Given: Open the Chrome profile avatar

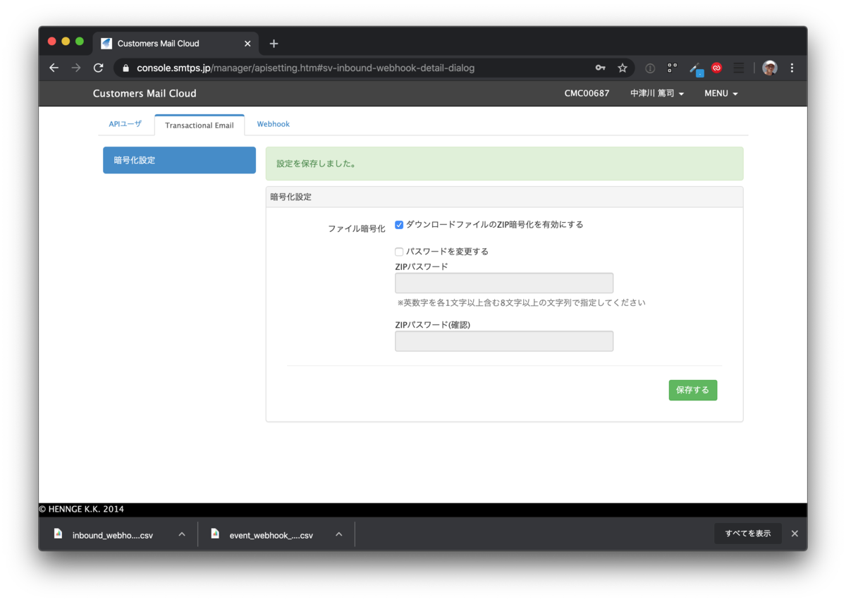Looking at the screenshot, I should 769,68.
